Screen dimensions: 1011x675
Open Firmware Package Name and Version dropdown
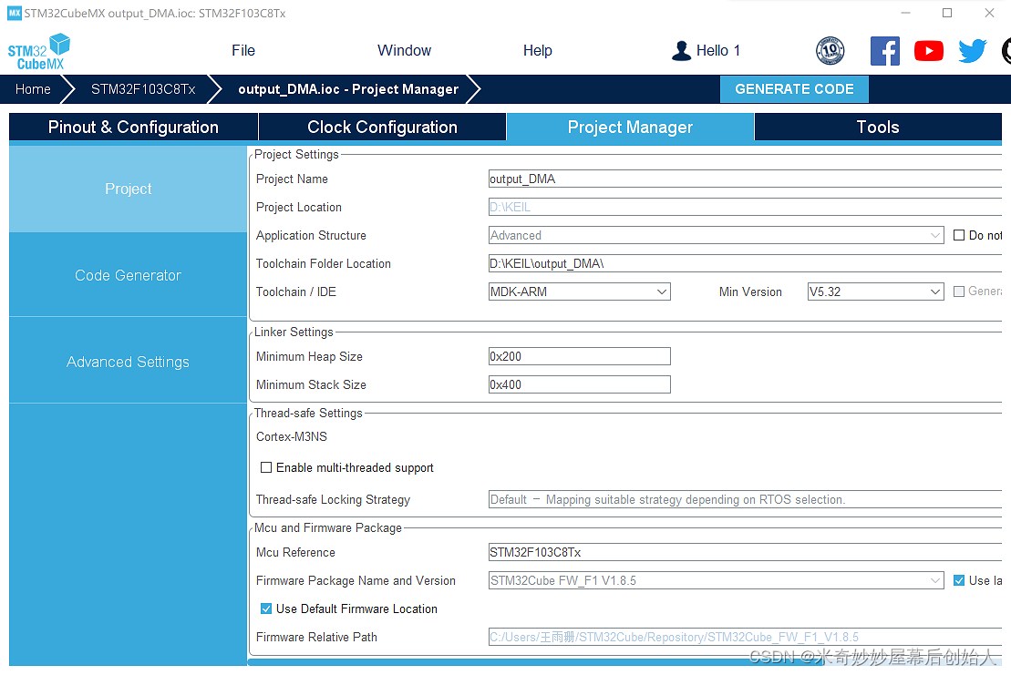coord(716,580)
